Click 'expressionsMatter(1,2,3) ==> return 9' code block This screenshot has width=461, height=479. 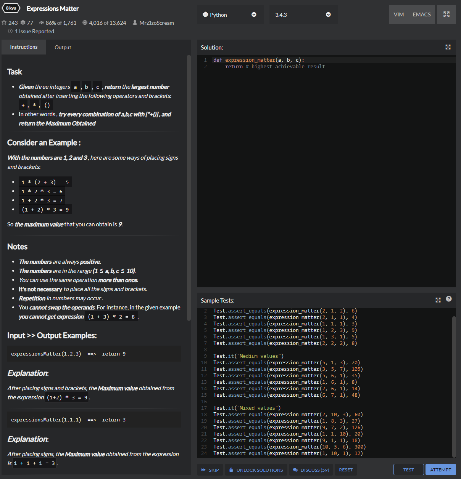(94, 354)
